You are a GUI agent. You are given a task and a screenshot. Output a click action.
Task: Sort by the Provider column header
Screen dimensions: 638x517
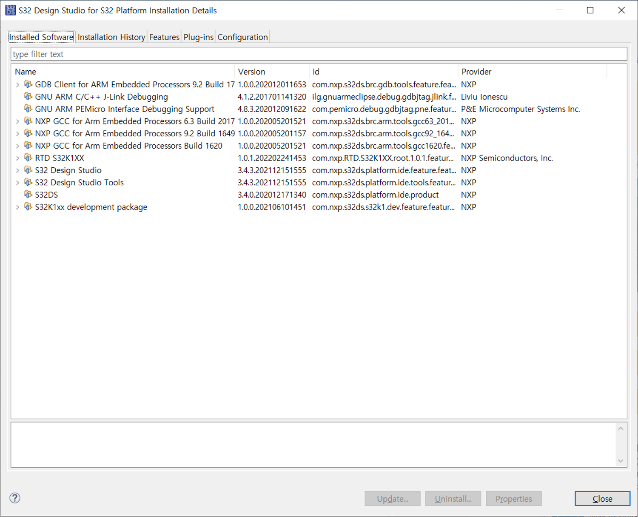533,72
